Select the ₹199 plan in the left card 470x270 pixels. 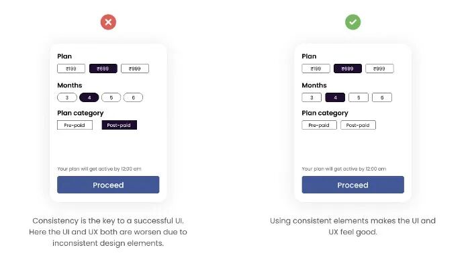71,69
